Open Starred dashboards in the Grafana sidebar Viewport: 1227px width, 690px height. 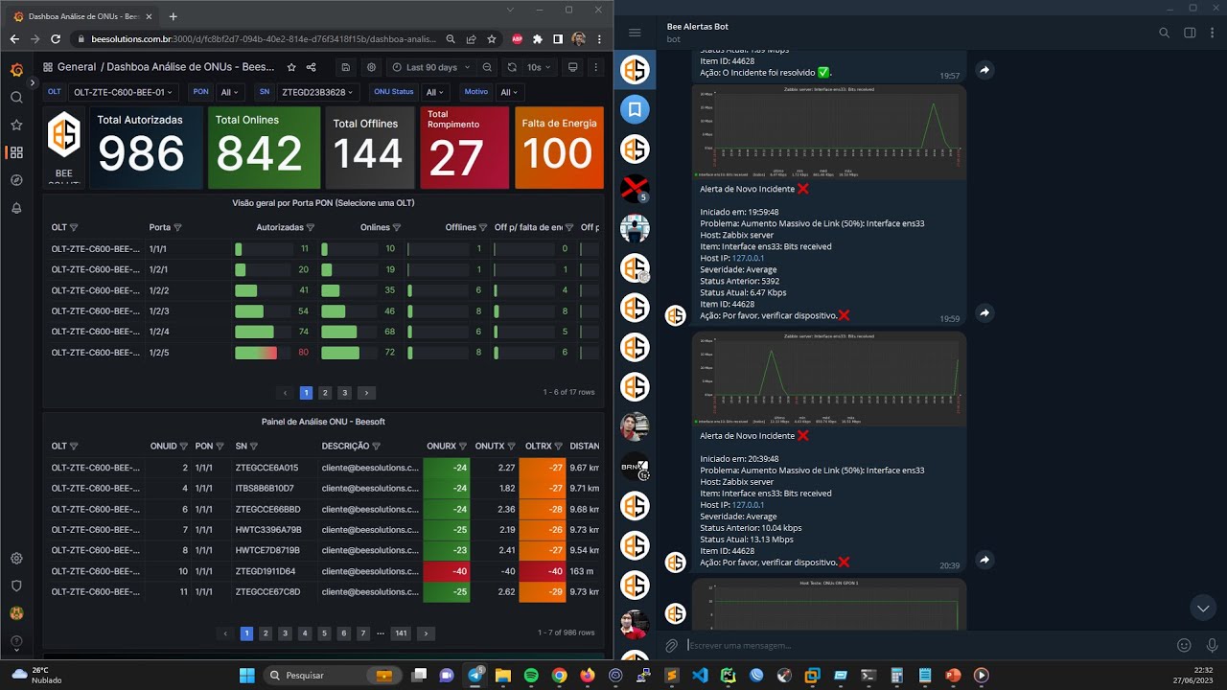point(16,125)
